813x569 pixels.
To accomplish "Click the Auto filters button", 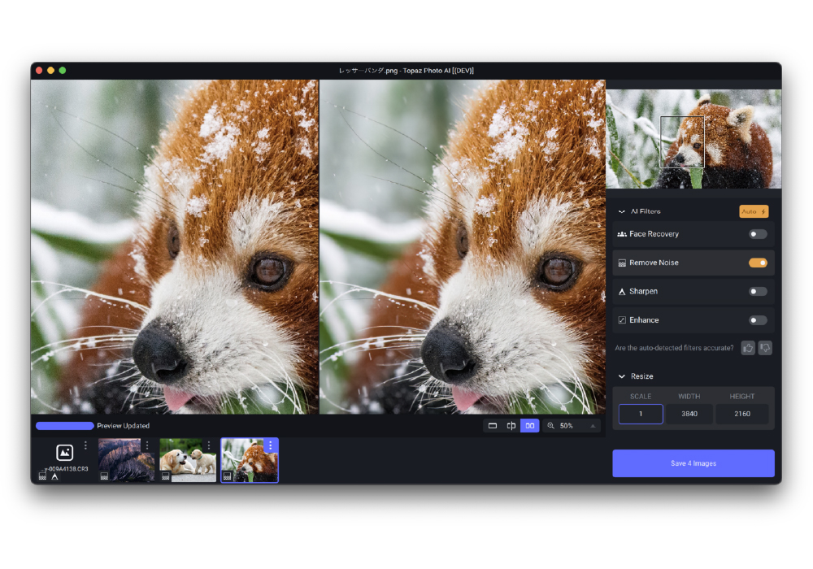I will pos(754,211).
